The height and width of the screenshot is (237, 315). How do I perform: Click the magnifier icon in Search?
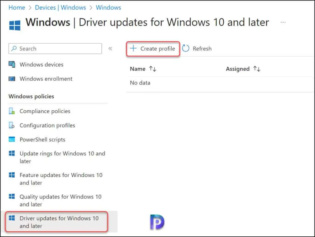(x=14, y=48)
